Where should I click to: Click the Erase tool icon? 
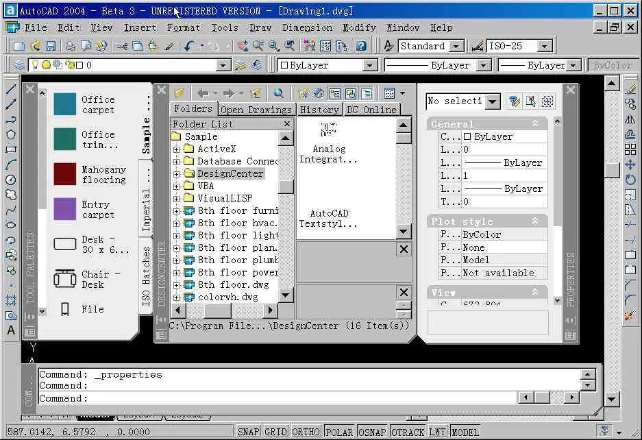tap(630, 90)
